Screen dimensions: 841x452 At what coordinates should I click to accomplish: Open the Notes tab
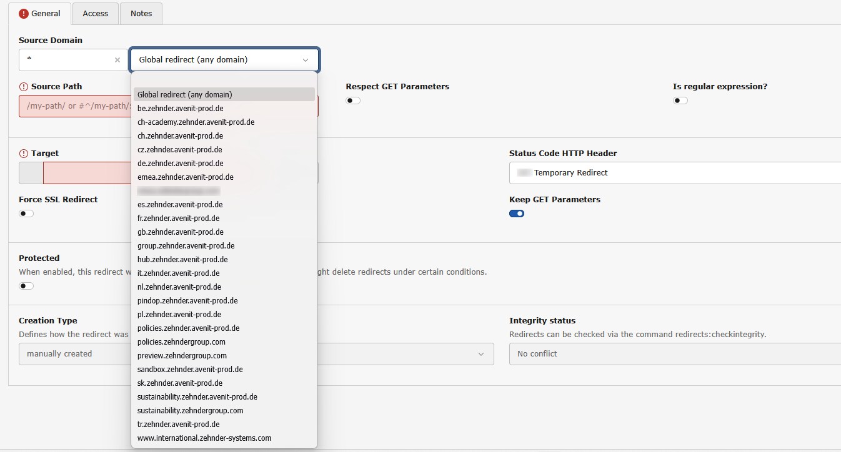pos(141,13)
